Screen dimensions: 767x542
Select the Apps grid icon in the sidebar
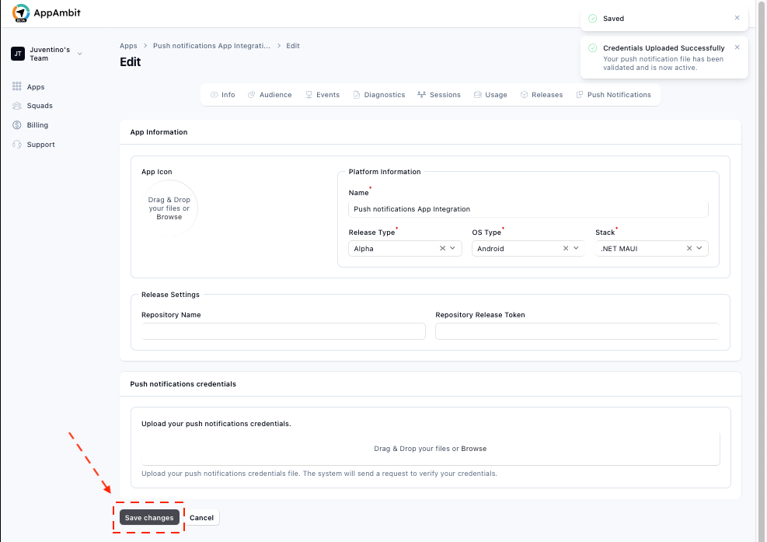point(17,86)
